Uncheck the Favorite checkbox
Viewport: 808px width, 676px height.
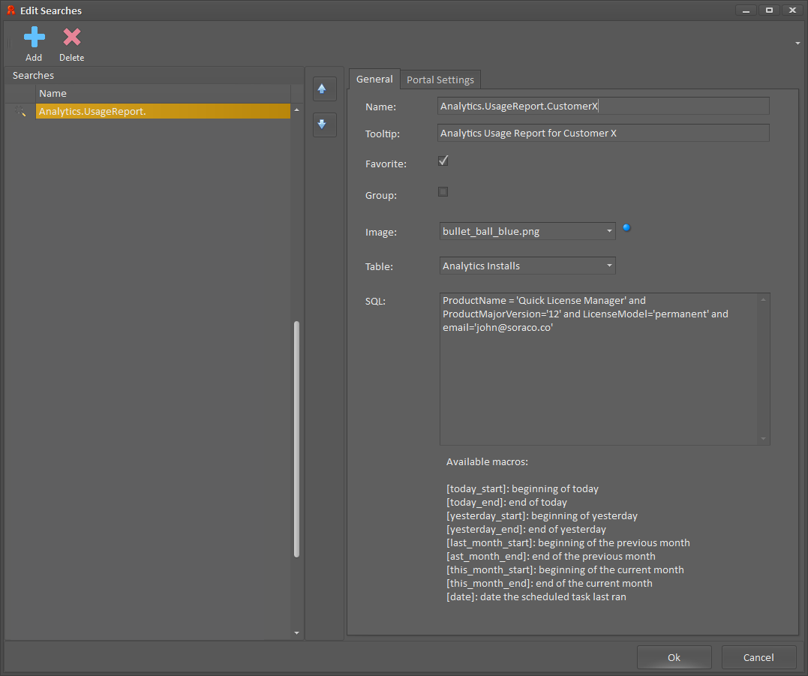tap(443, 161)
